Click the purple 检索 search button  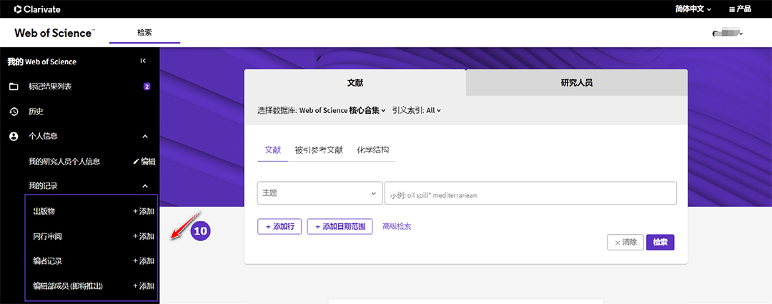(660, 242)
